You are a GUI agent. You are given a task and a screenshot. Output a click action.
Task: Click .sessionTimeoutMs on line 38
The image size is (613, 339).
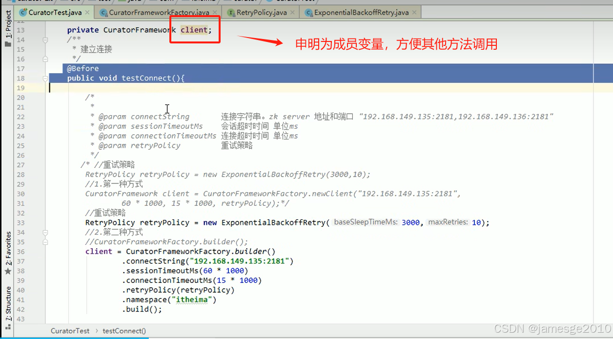coord(161,271)
